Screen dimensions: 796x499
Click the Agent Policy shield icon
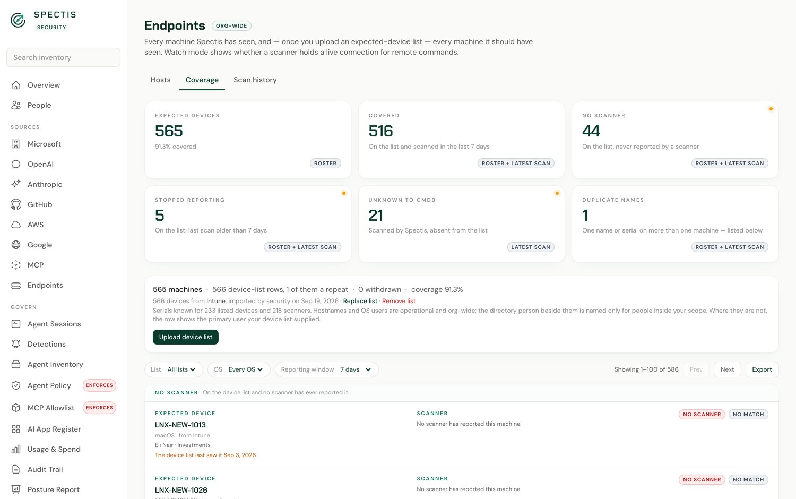click(x=16, y=385)
